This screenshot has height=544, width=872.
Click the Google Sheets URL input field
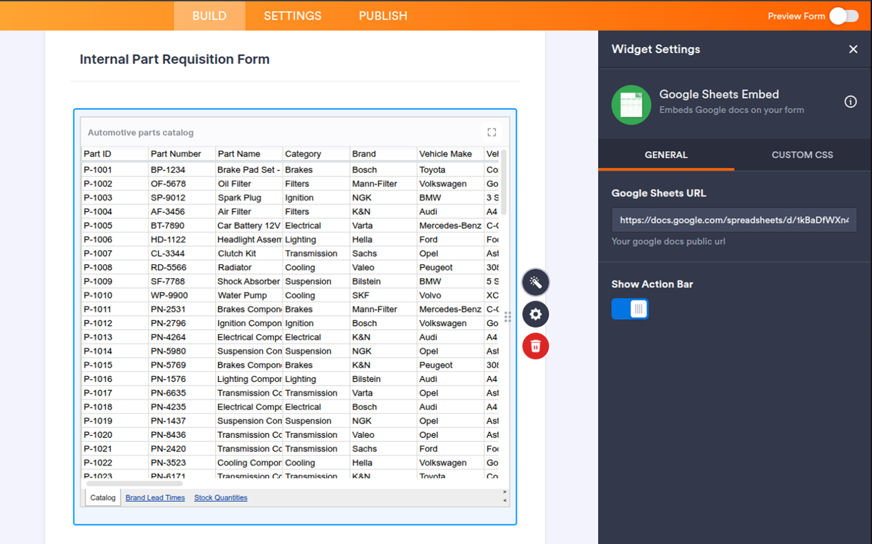point(734,220)
